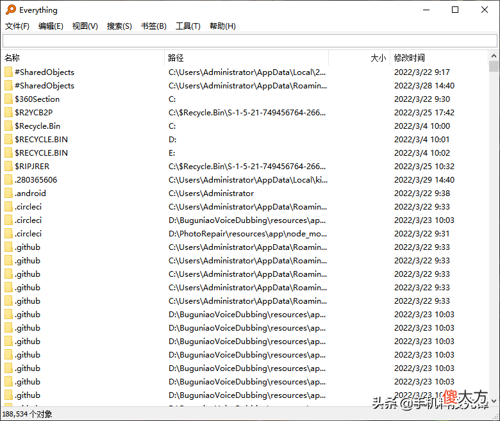Click date 2022/3/4 10:00
The image size is (500, 421).
click(x=422, y=126)
